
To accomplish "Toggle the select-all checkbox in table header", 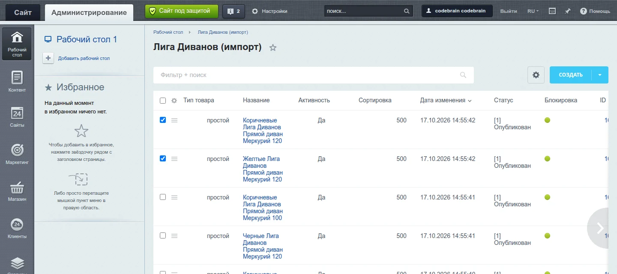I will click(163, 101).
